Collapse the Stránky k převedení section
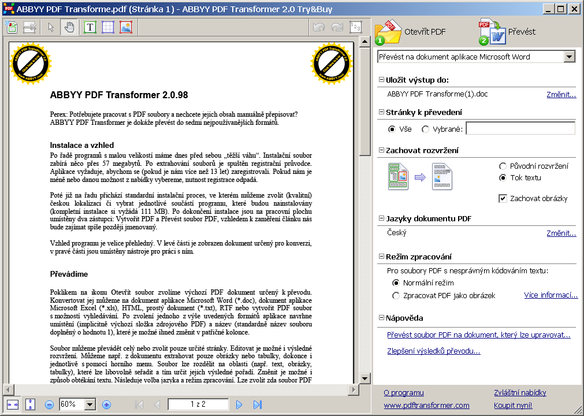The height and width of the screenshot is (416, 584). point(381,112)
